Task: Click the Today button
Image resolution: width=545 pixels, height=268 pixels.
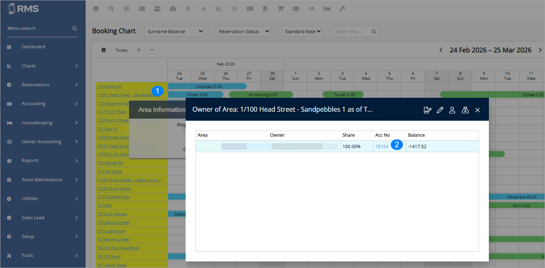Action: (x=122, y=50)
